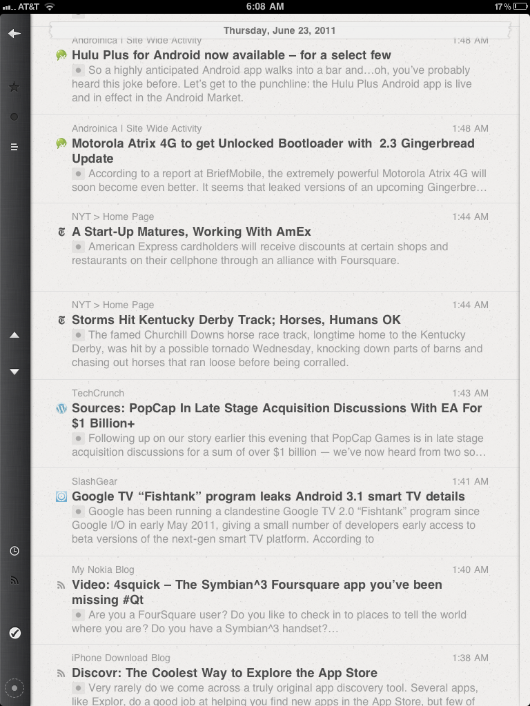The width and height of the screenshot is (530, 706).
Task: Tap the Androinica favicon beside Motorola Atrix headline
Action: pos(61,143)
